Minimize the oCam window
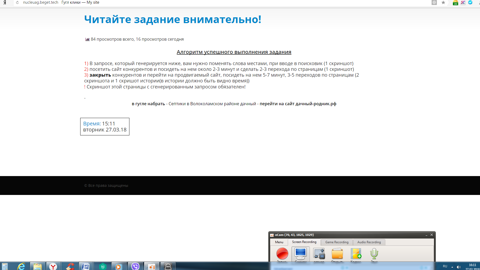 pos(426,235)
